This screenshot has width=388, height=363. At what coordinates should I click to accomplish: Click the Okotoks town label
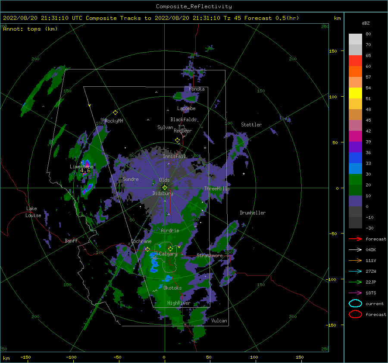(172, 288)
